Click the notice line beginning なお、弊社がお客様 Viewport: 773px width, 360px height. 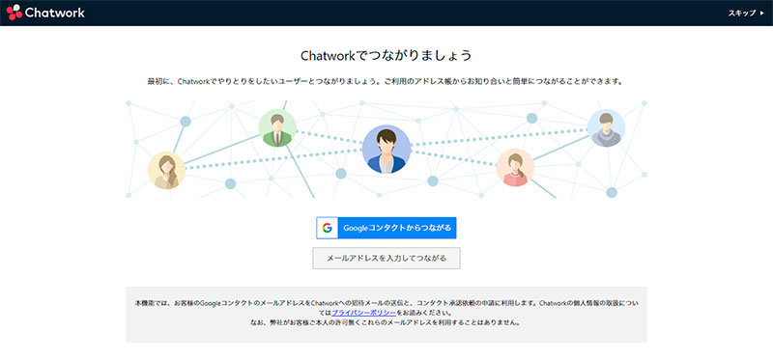tap(386, 323)
